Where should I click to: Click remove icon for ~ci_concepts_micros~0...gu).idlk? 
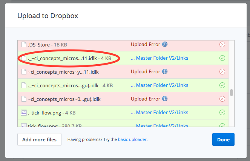(x=222, y=99)
